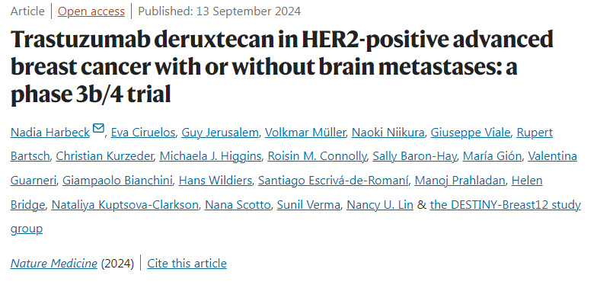Open Christian Kurzeder author info
The width and height of the screenshot is (597, 285).
tap(104, 156)
